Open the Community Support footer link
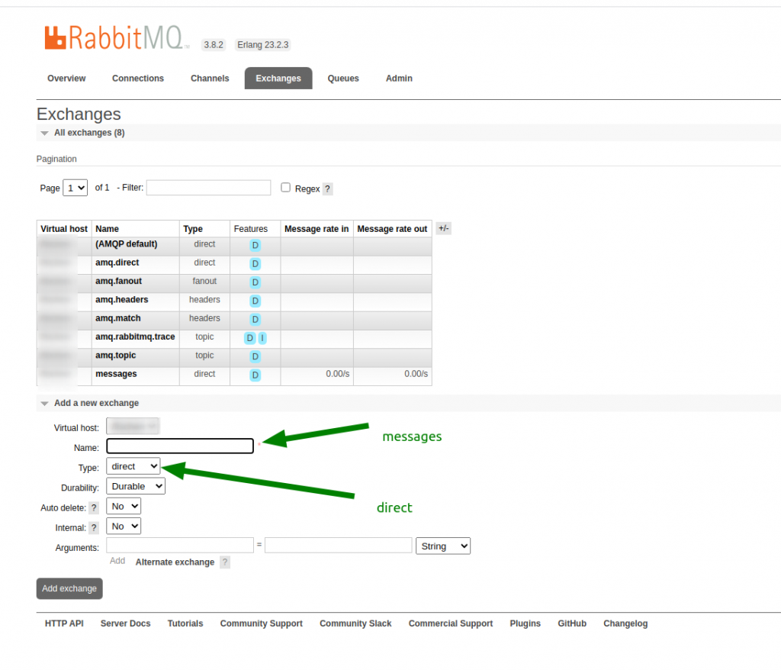The width and height of the screenshot is (781, 670). 262,623
